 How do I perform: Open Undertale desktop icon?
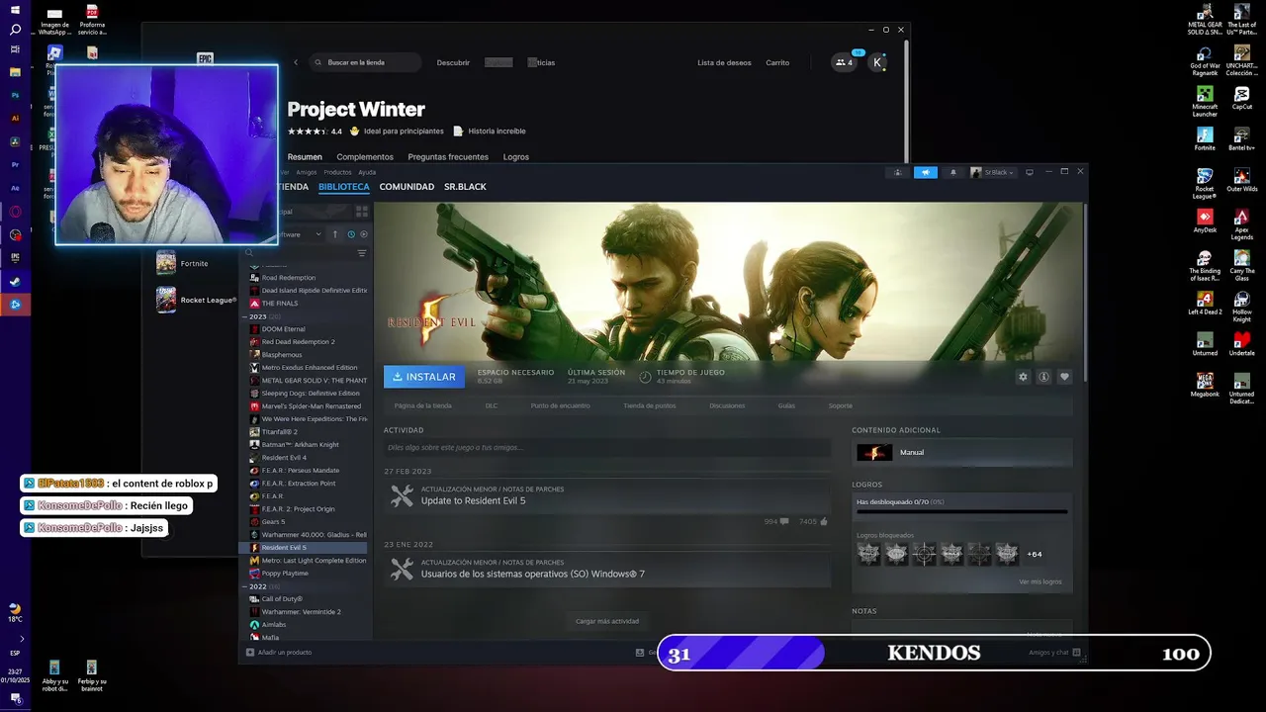(1241, 343)
